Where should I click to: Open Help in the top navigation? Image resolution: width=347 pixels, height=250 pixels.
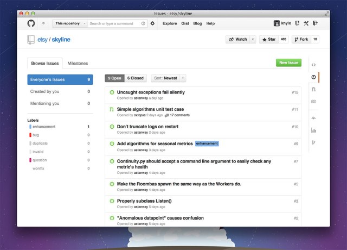coord(210,23)
